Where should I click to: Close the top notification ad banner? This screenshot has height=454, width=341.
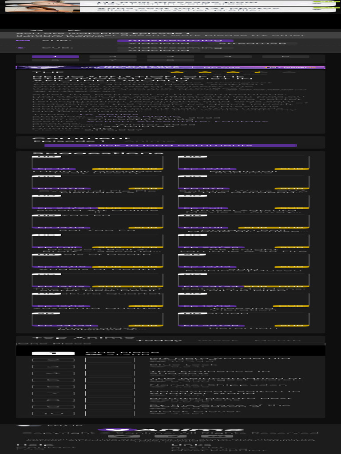pos(318,2)
